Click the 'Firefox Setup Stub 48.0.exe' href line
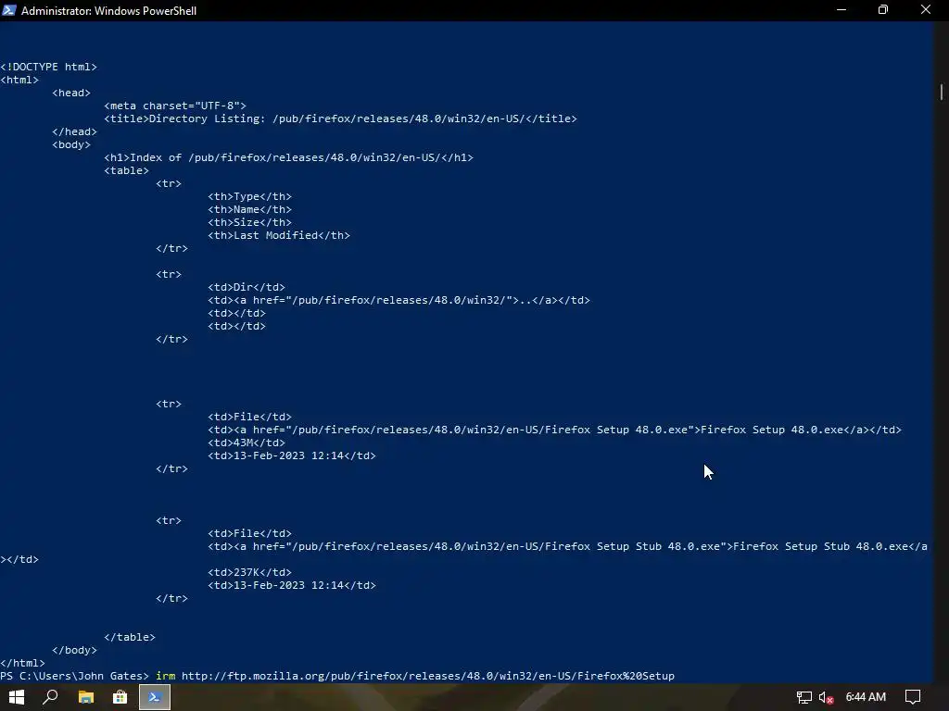Image resolution: width=949 pixels, height=711 pixels. pyautogui.click(x=567, y=546)
